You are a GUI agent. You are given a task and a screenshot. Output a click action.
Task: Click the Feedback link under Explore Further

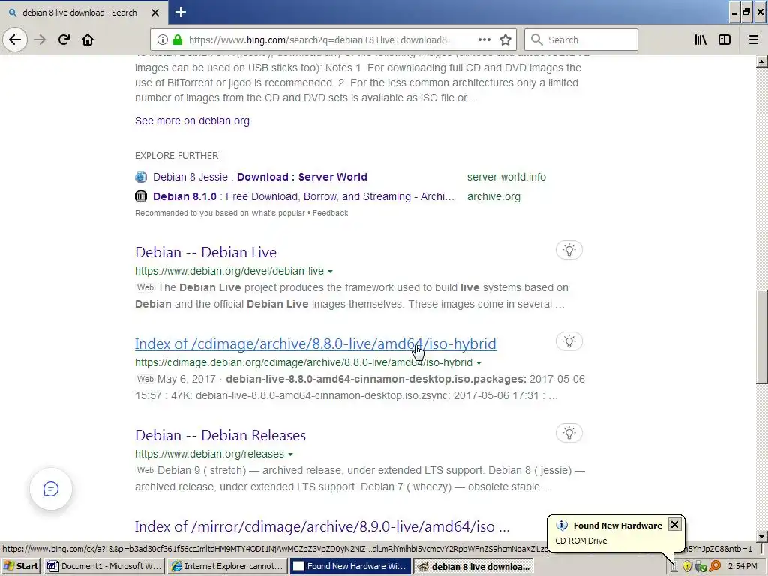click(x=330, y=213)
